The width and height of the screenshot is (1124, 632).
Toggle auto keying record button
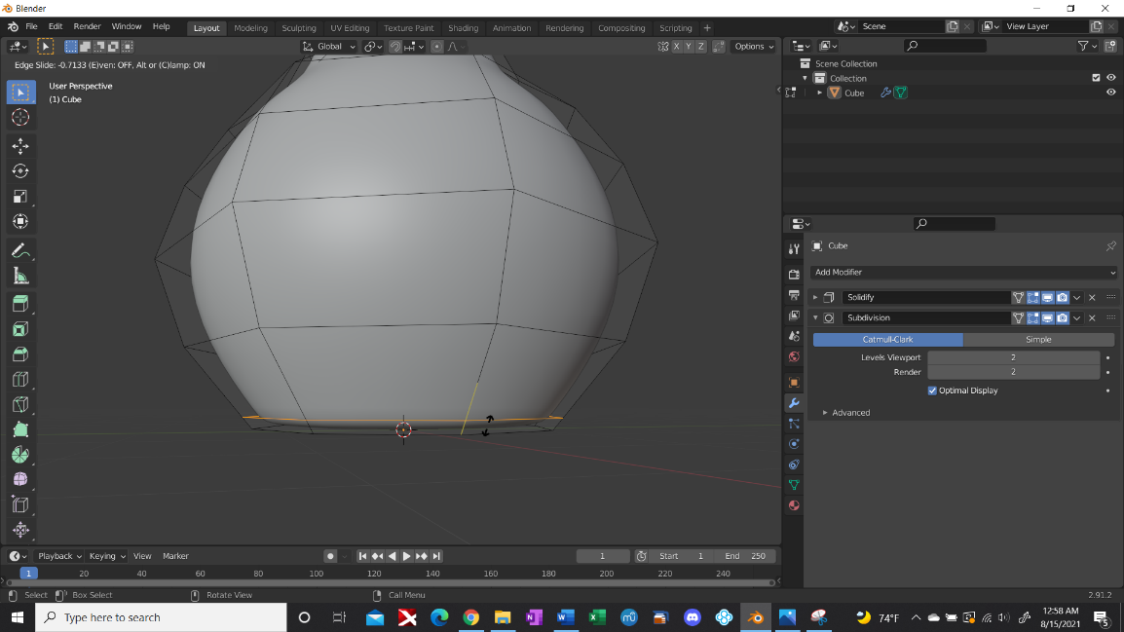[x=330, y=556]
